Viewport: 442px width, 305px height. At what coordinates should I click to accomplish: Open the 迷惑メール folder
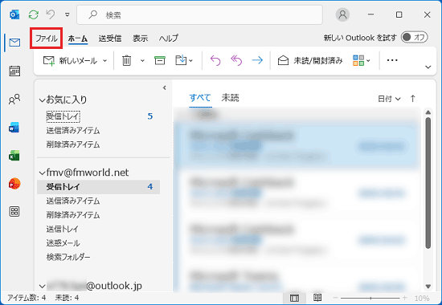[63, 243]
